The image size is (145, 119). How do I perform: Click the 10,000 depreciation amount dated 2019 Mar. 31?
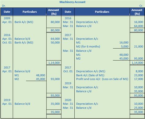139,87
